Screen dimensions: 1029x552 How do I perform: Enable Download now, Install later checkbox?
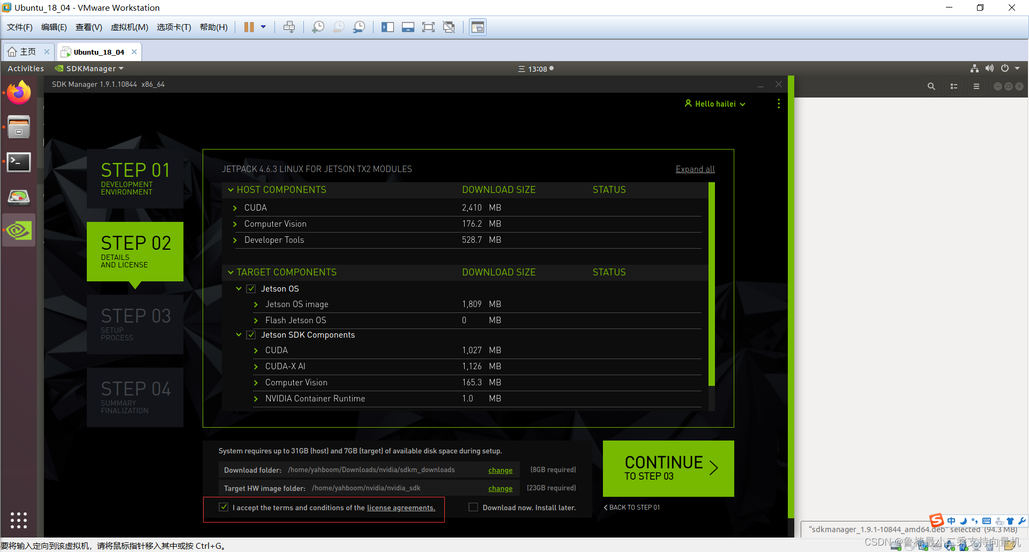coord(473,507)
